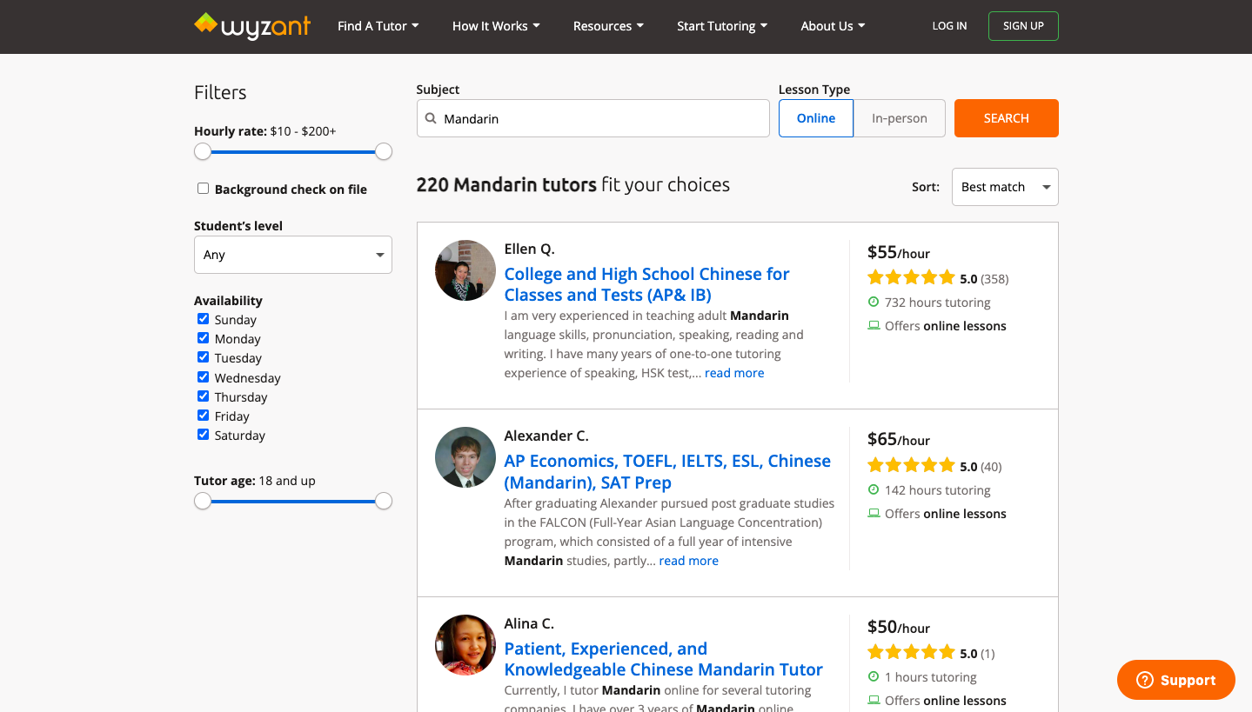
Task: Enable the Background check on file checkbox
Action: (x=203, y=189)
